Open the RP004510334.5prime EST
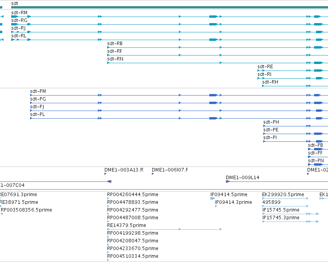 (x=133, y=257)
